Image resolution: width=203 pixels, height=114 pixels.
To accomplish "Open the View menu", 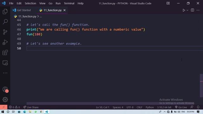I will point(42,3).
